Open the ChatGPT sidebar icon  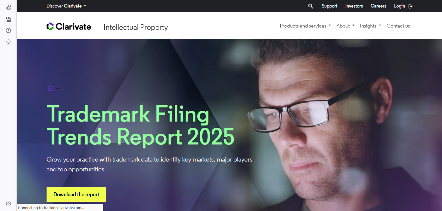point(9,7)
